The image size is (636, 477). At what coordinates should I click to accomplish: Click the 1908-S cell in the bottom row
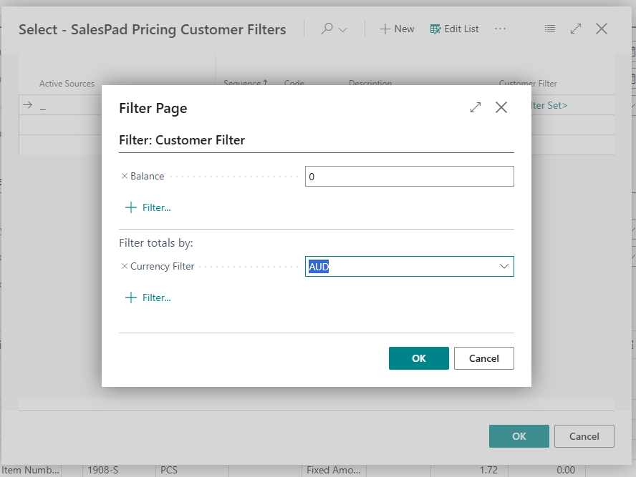[x=103, y=470]
